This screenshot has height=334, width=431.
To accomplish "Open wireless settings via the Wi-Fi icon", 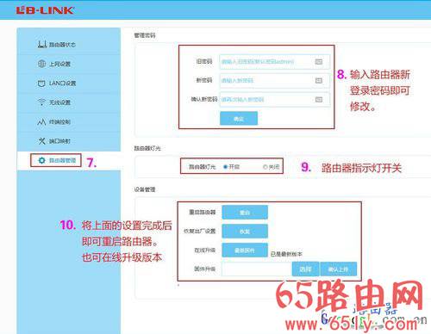I will [41, 102].
